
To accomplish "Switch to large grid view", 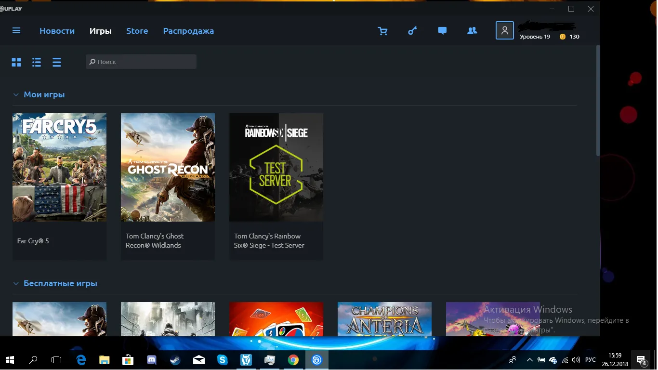I will [x=16, y=62].
